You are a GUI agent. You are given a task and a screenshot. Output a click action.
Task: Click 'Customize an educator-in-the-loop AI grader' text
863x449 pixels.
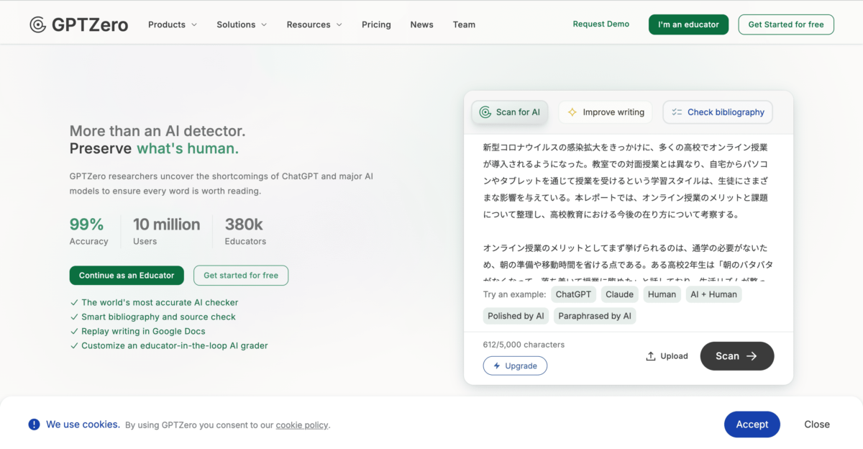click(x=175, y=346)
